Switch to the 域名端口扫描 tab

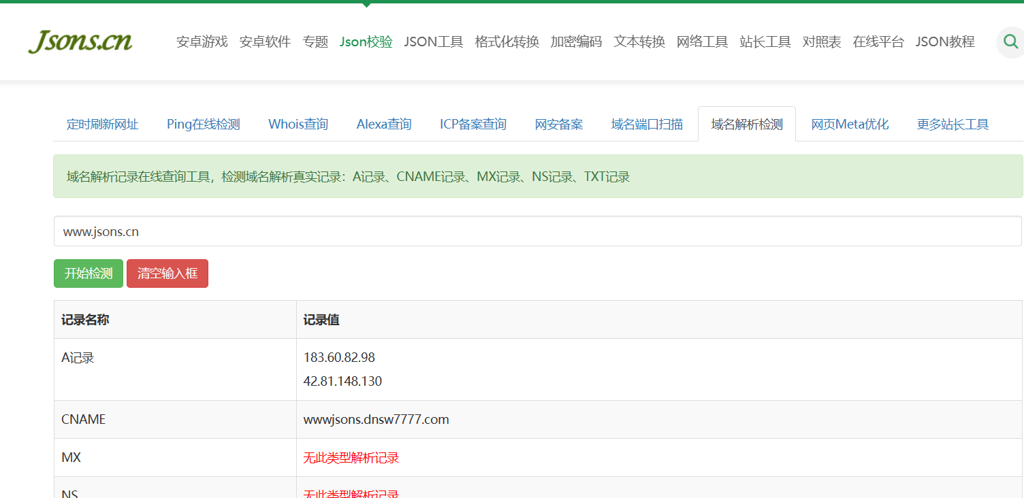pyautogui.click(x=647, y=124)
